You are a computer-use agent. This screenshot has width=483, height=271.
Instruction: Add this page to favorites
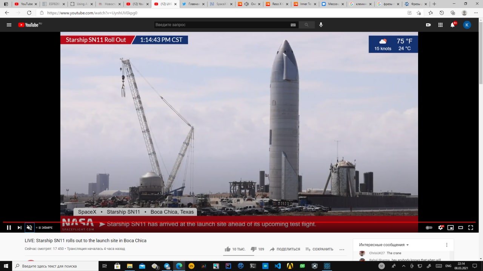[419, 13]
